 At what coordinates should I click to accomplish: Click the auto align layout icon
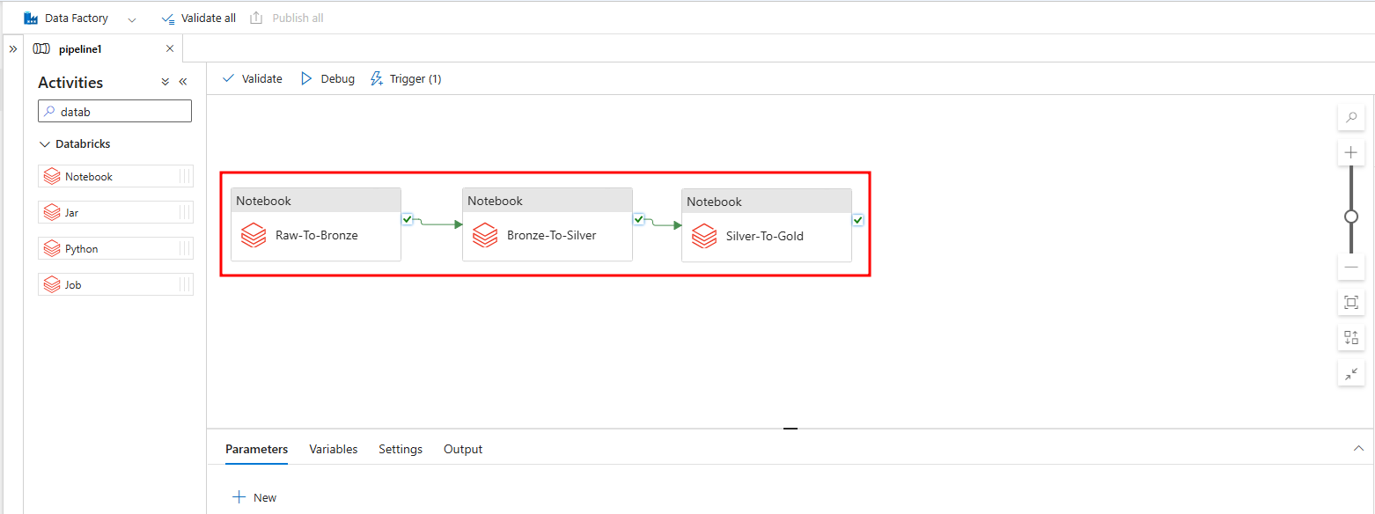tap(1351, 337)
